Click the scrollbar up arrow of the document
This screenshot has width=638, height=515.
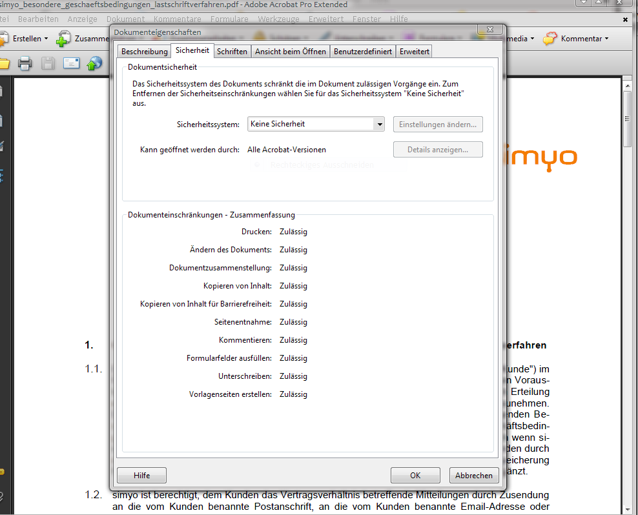[x=628, y=86]
